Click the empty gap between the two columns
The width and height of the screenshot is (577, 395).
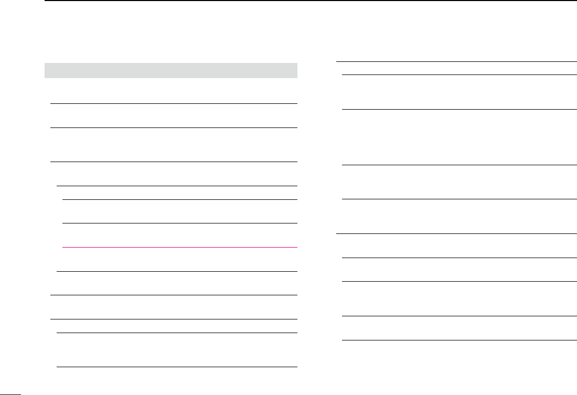317,210
